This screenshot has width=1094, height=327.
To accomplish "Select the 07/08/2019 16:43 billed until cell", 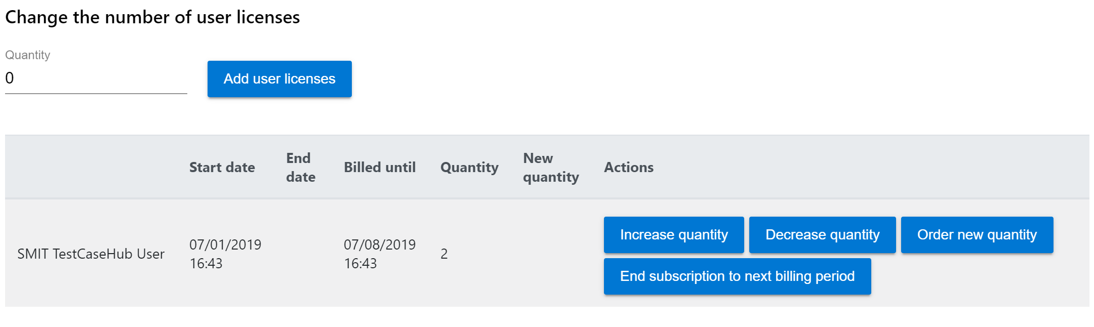I will click(x=380, y=254).
